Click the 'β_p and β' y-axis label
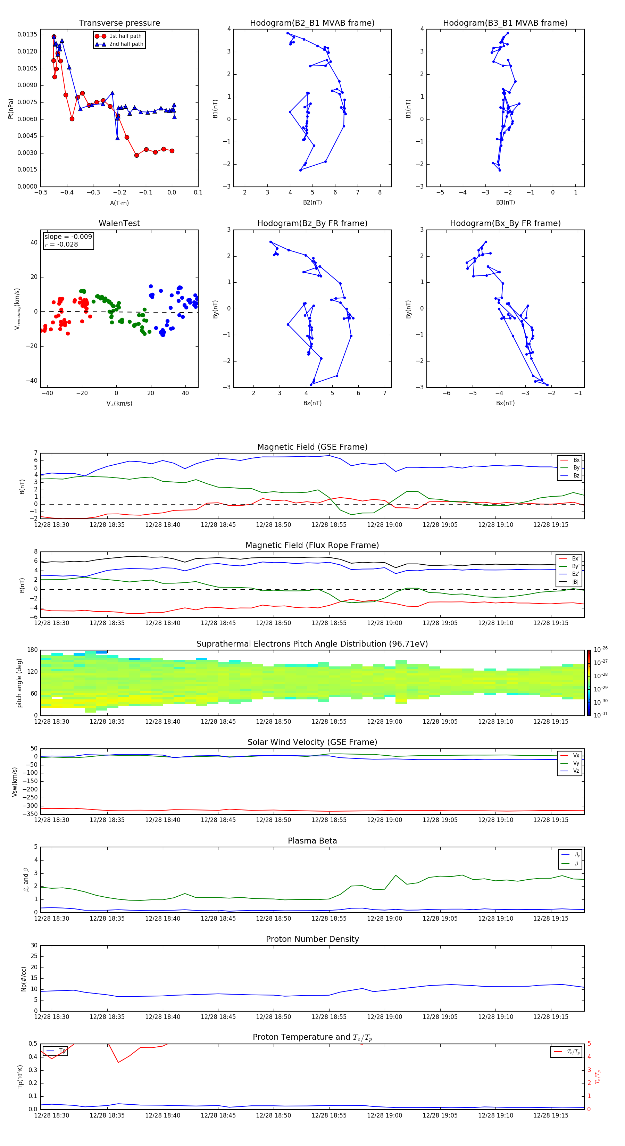The image size is (625, 1146). pyautogui.click(x=26, y=880)
